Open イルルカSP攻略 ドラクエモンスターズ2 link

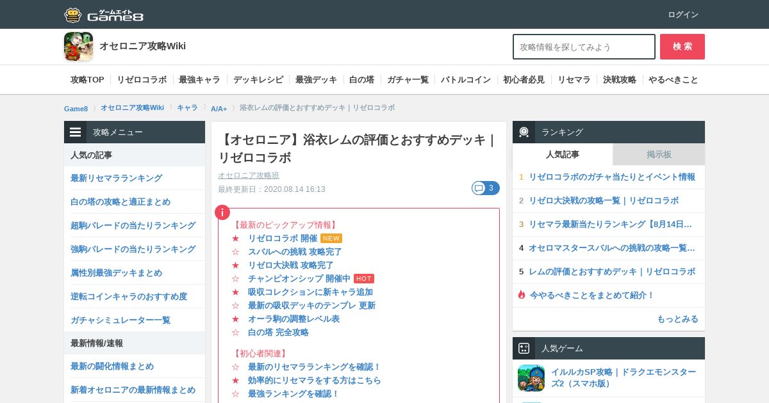624,377
